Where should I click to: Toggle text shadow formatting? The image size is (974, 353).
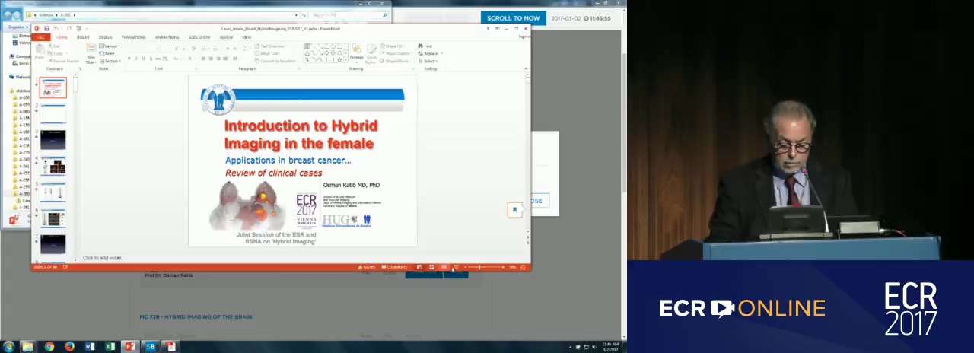coord(150,59)
